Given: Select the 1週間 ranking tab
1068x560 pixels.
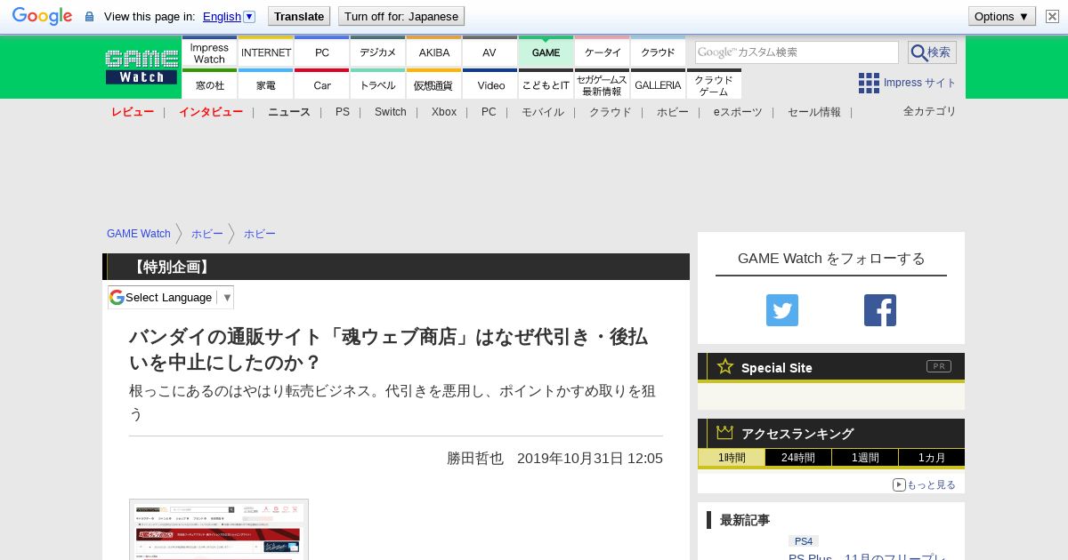Looking at the screenshot, I should tap(865, 458).
